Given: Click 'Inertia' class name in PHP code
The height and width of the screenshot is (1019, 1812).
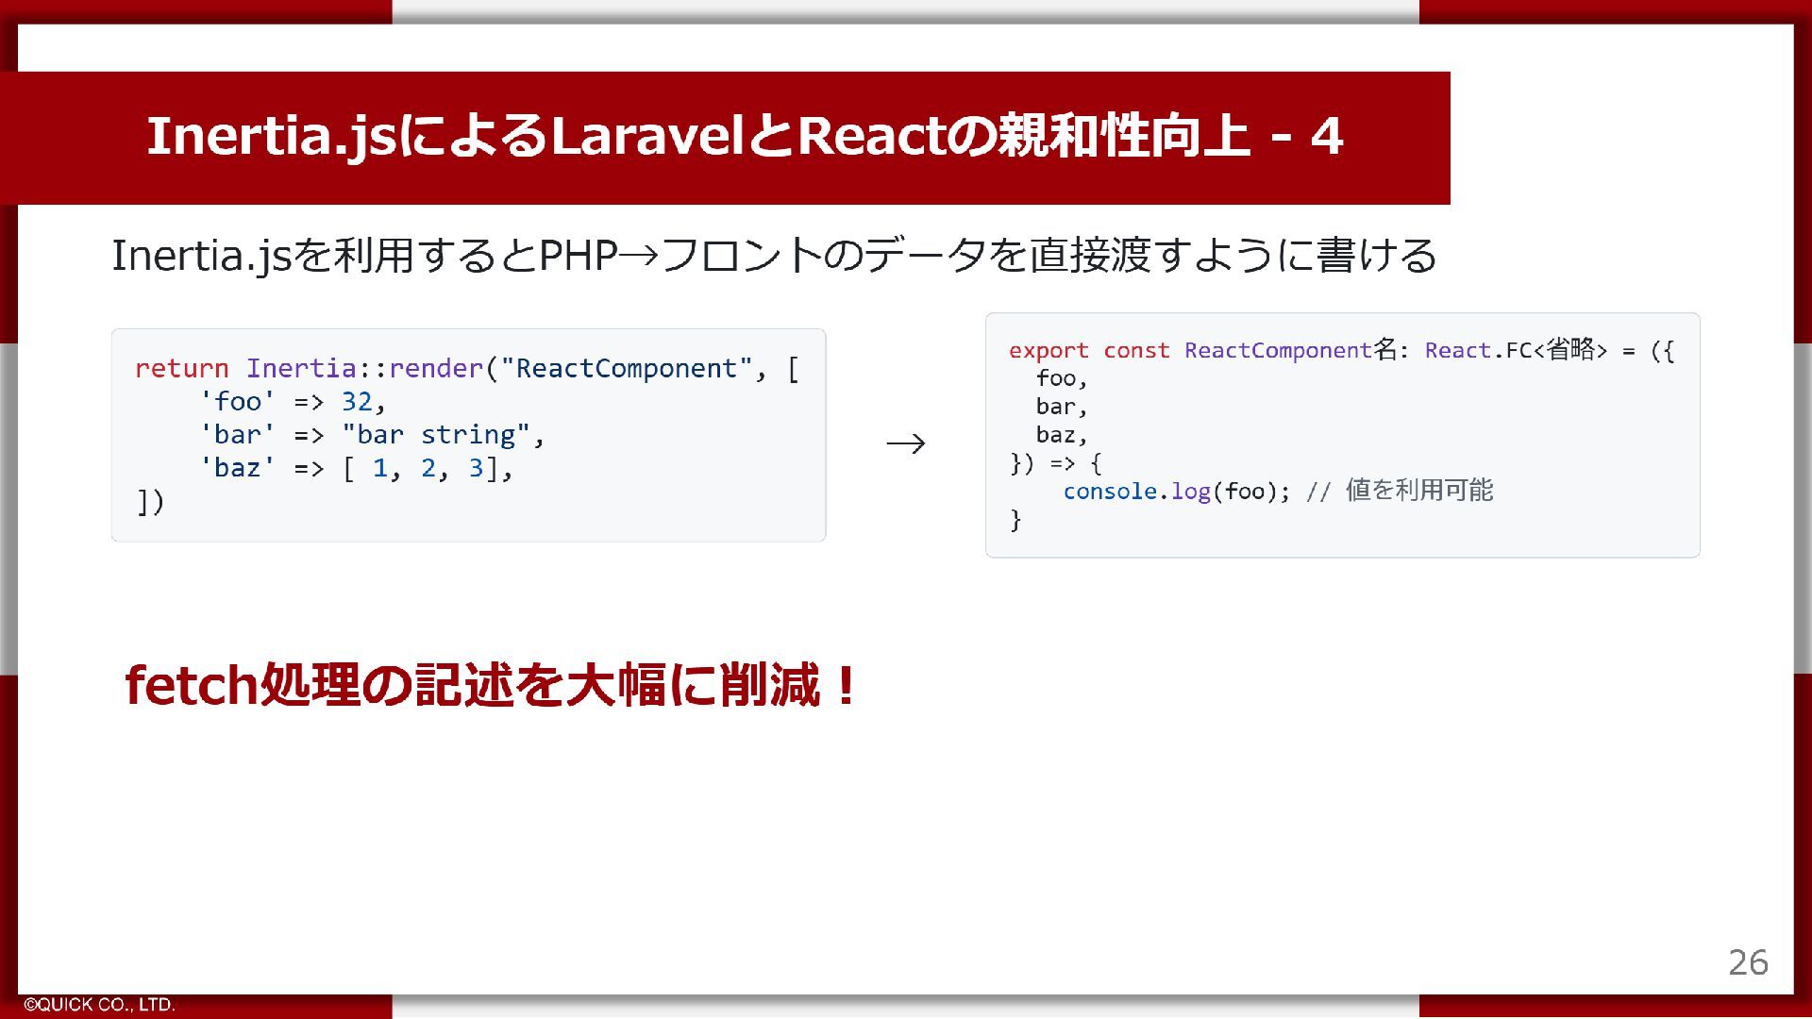Looking at the screenshot, I should [300, 368].
